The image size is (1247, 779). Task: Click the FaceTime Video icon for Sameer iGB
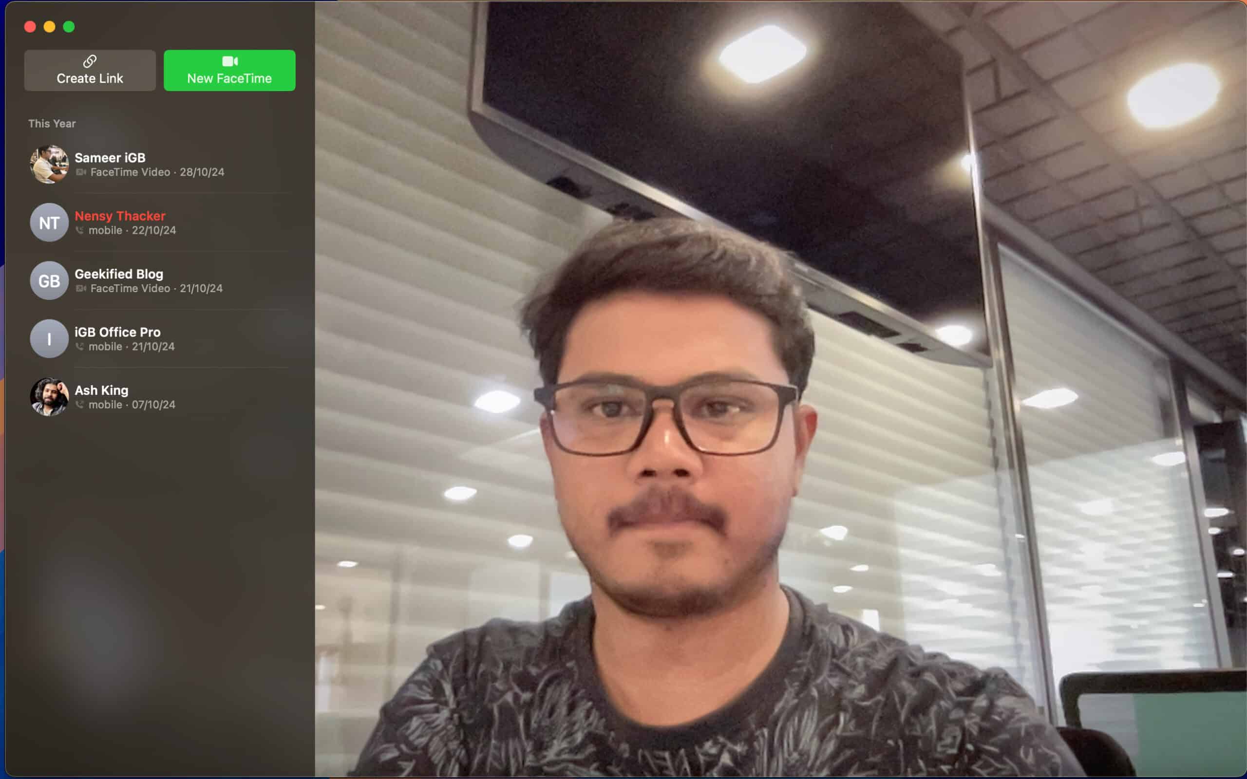[x=80, y=172]
